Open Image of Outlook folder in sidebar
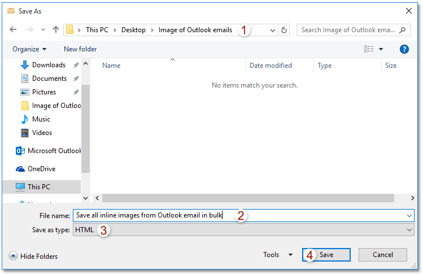Viewport: 423px width, 274px height. coord(51,106)
